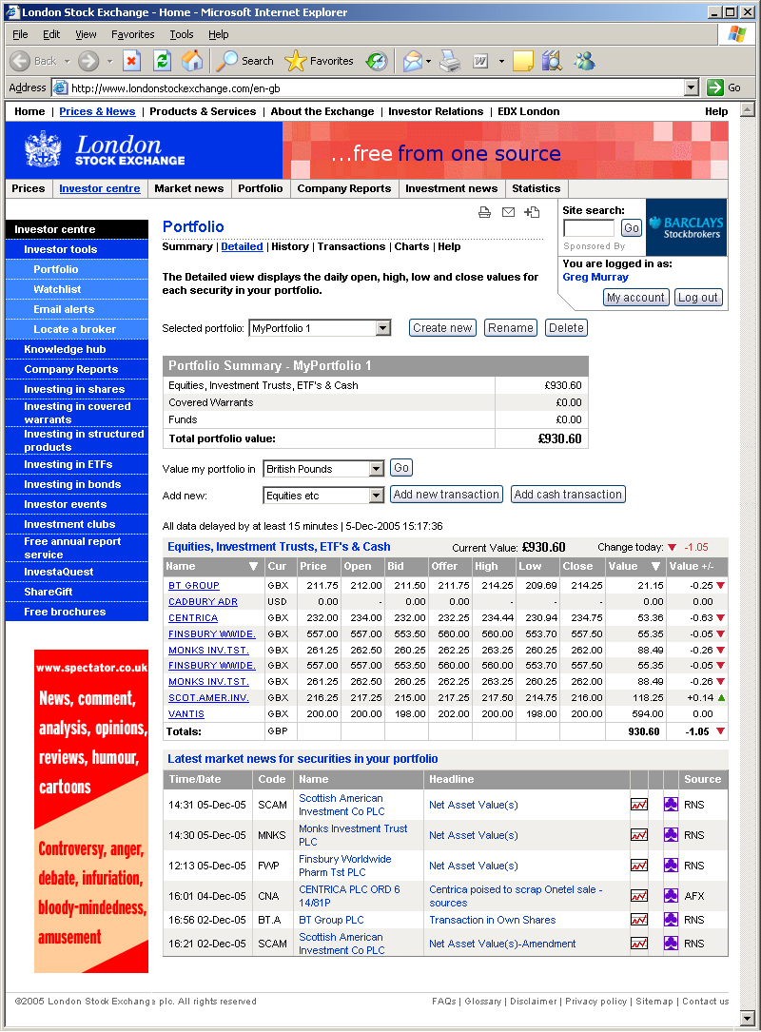Switch to the Statistics tab

click(x=536, y=188)
